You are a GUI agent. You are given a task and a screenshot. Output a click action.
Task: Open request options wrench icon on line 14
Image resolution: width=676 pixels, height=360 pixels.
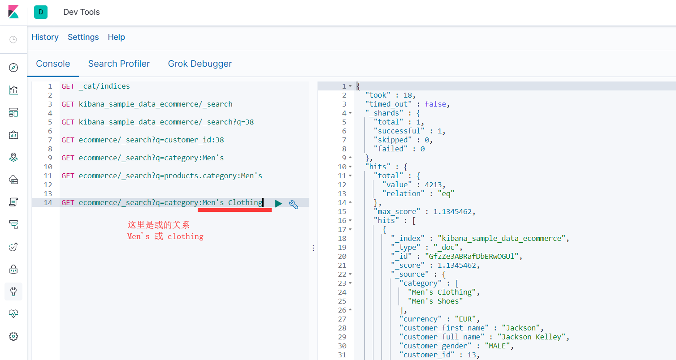click(x=294, y=204)
